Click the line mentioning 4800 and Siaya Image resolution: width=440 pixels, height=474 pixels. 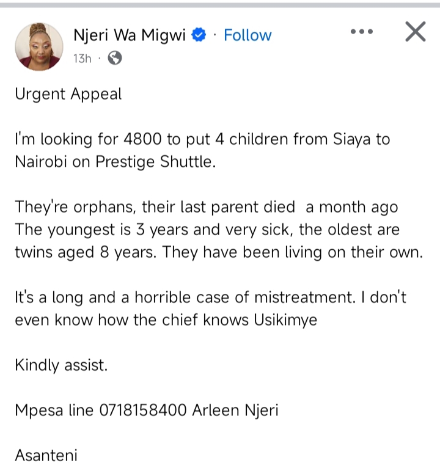click(x=202, y=140)
